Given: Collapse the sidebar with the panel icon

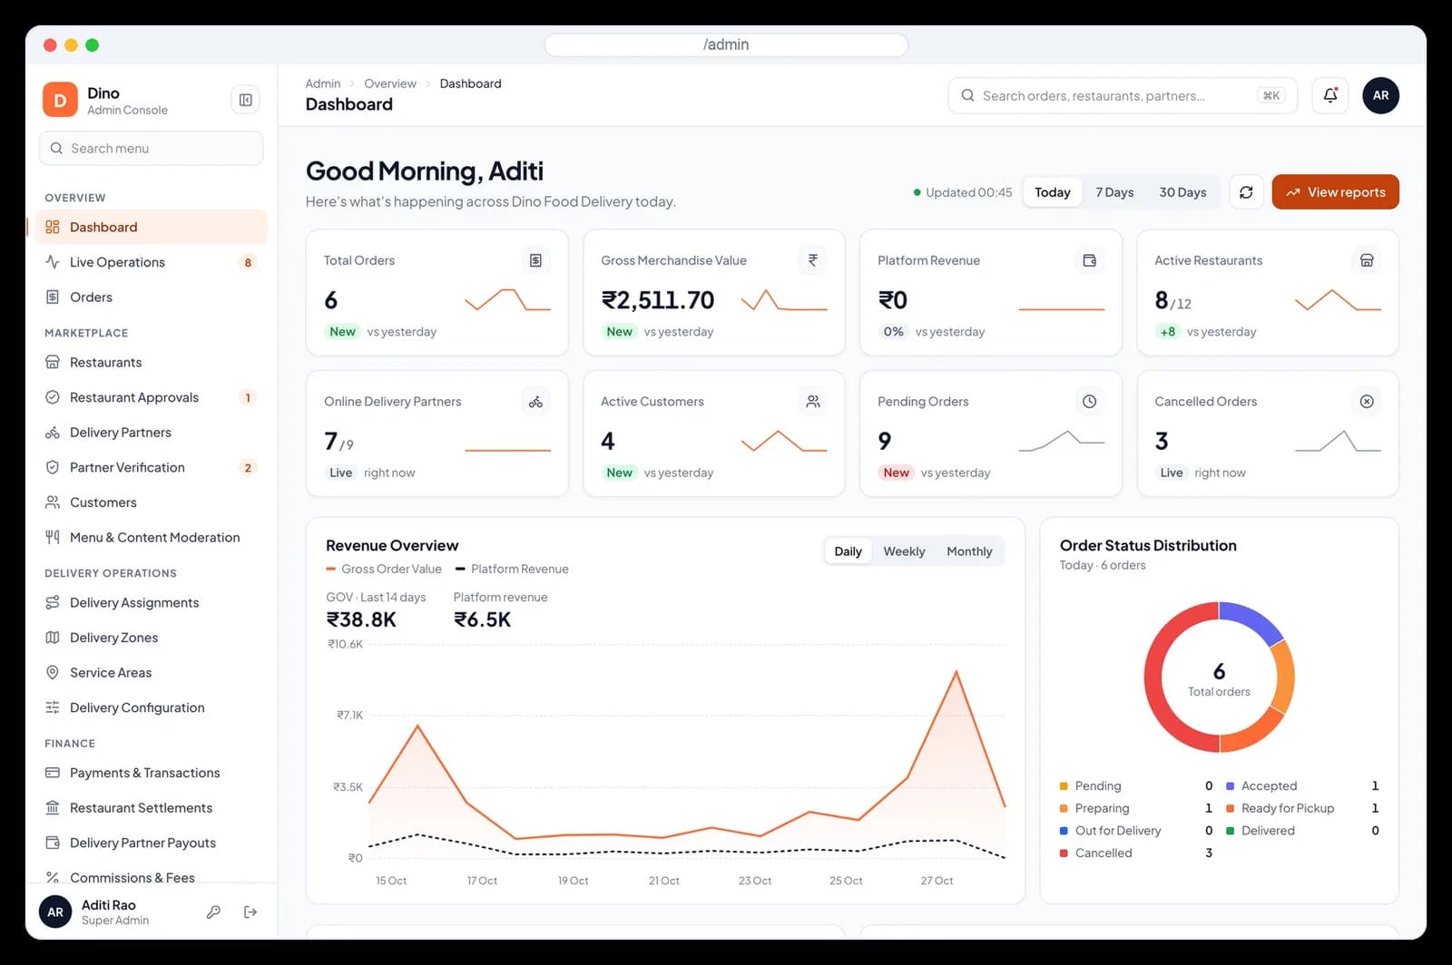Looking at the screenshot, I should click(245, 100).
